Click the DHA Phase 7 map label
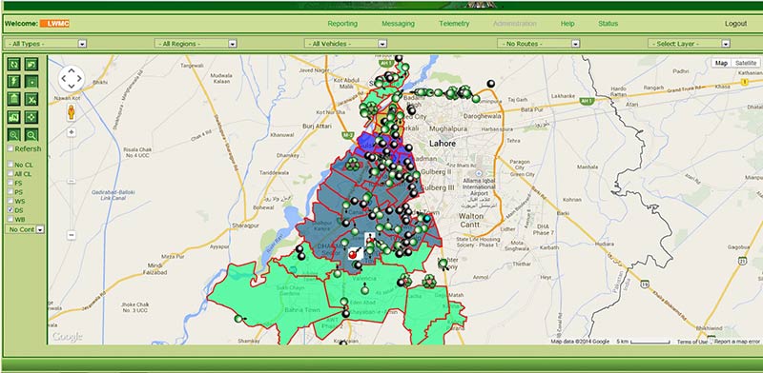This screenshot has width=763, height=373. 544,229
